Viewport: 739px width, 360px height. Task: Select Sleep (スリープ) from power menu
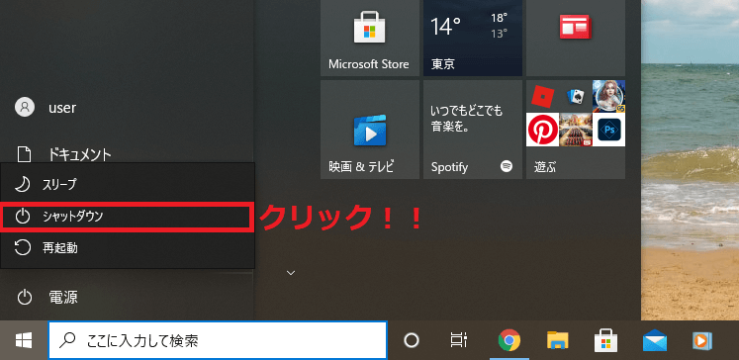pyautogui.click(x=128, y=185)
